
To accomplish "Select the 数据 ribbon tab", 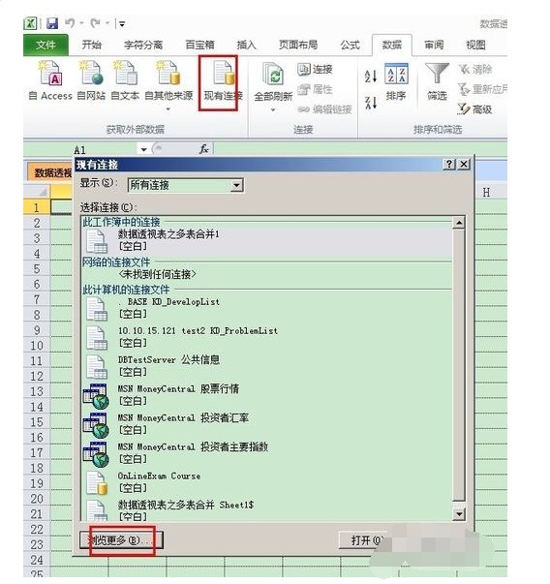I will point(392,46).
